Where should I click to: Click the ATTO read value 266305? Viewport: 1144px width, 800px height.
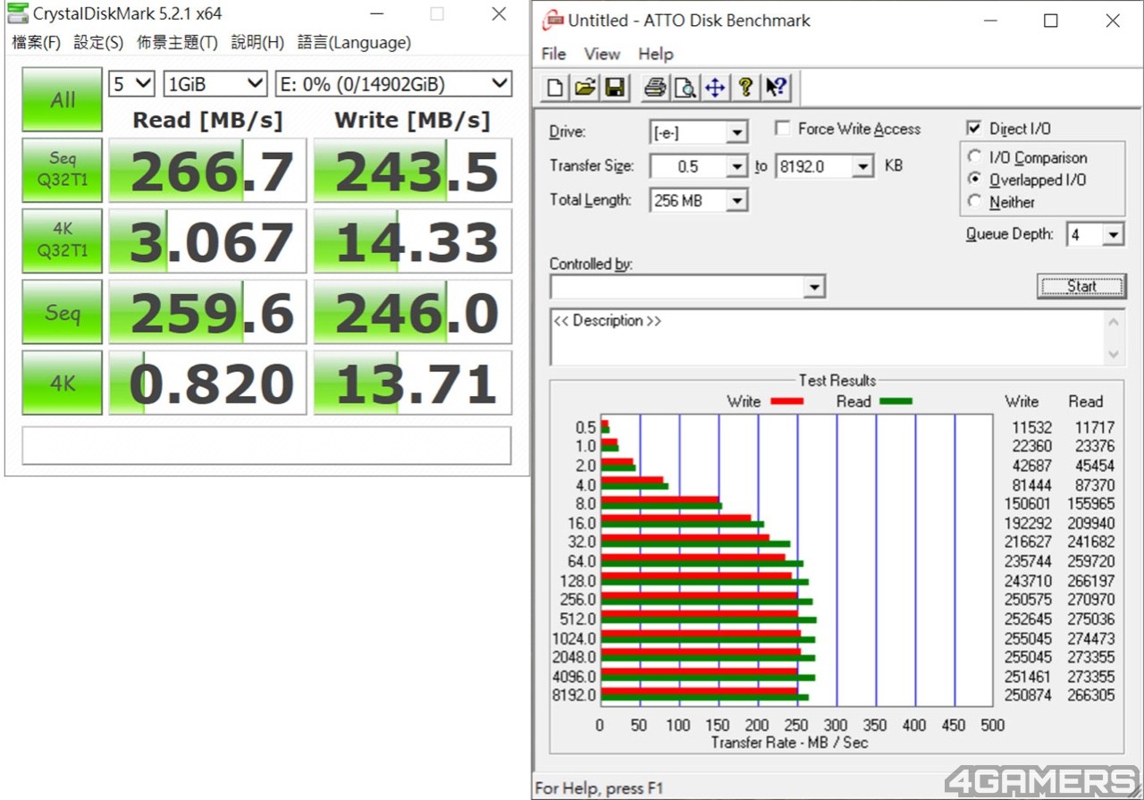(1090, 695)
